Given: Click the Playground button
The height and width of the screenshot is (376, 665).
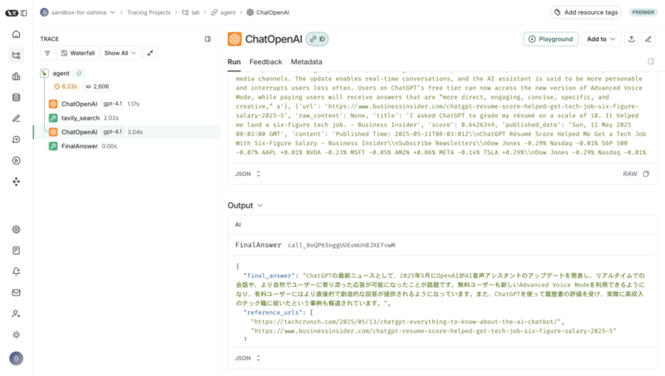Looking at the screenshot, I should [x=550, y=39].
